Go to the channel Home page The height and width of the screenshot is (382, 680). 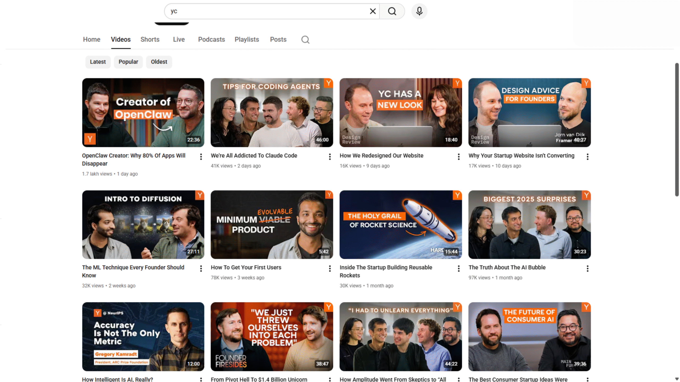pos(91,39)
